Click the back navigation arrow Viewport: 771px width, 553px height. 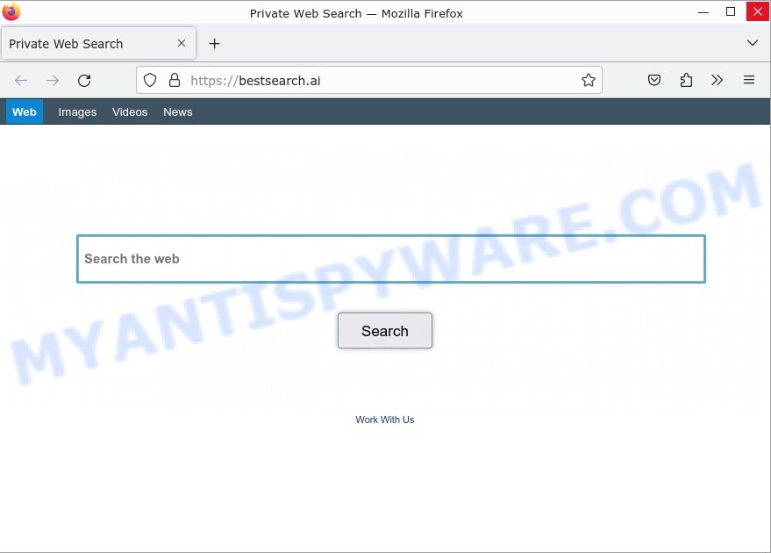[x=21, y=80]
